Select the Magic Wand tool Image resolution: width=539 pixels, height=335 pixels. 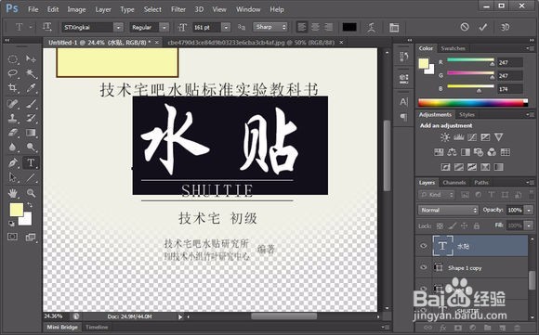[31, 73]
